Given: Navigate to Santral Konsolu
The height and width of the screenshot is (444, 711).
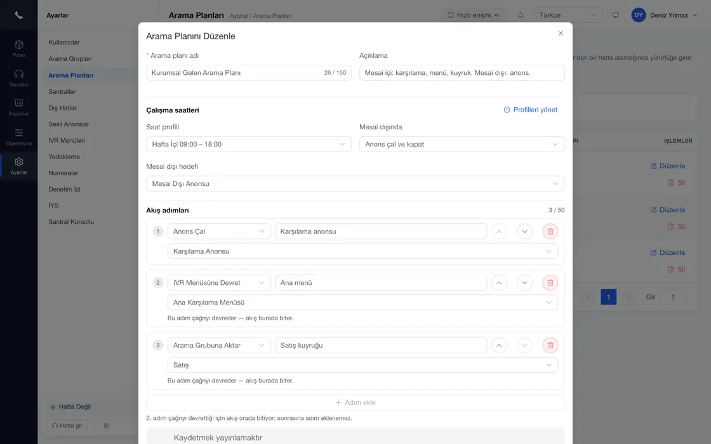Looking at the screenshot, I should pyautogui.click(x=71, y=221).
